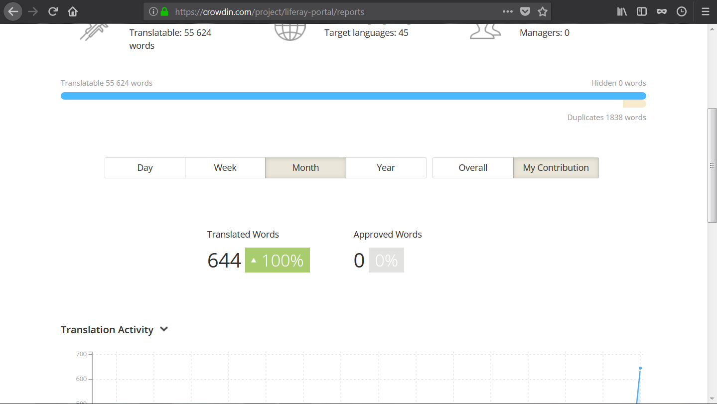Switch to My Contribution view
Image resolution: width=717 pixels, height=404 pixels.
(x=556, y=168)
